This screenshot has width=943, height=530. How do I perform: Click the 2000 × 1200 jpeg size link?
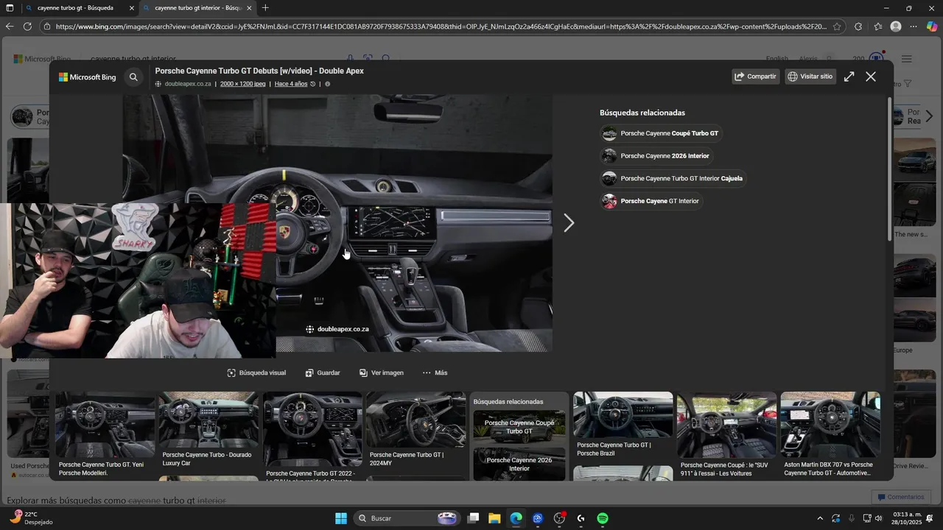point(242,84)
